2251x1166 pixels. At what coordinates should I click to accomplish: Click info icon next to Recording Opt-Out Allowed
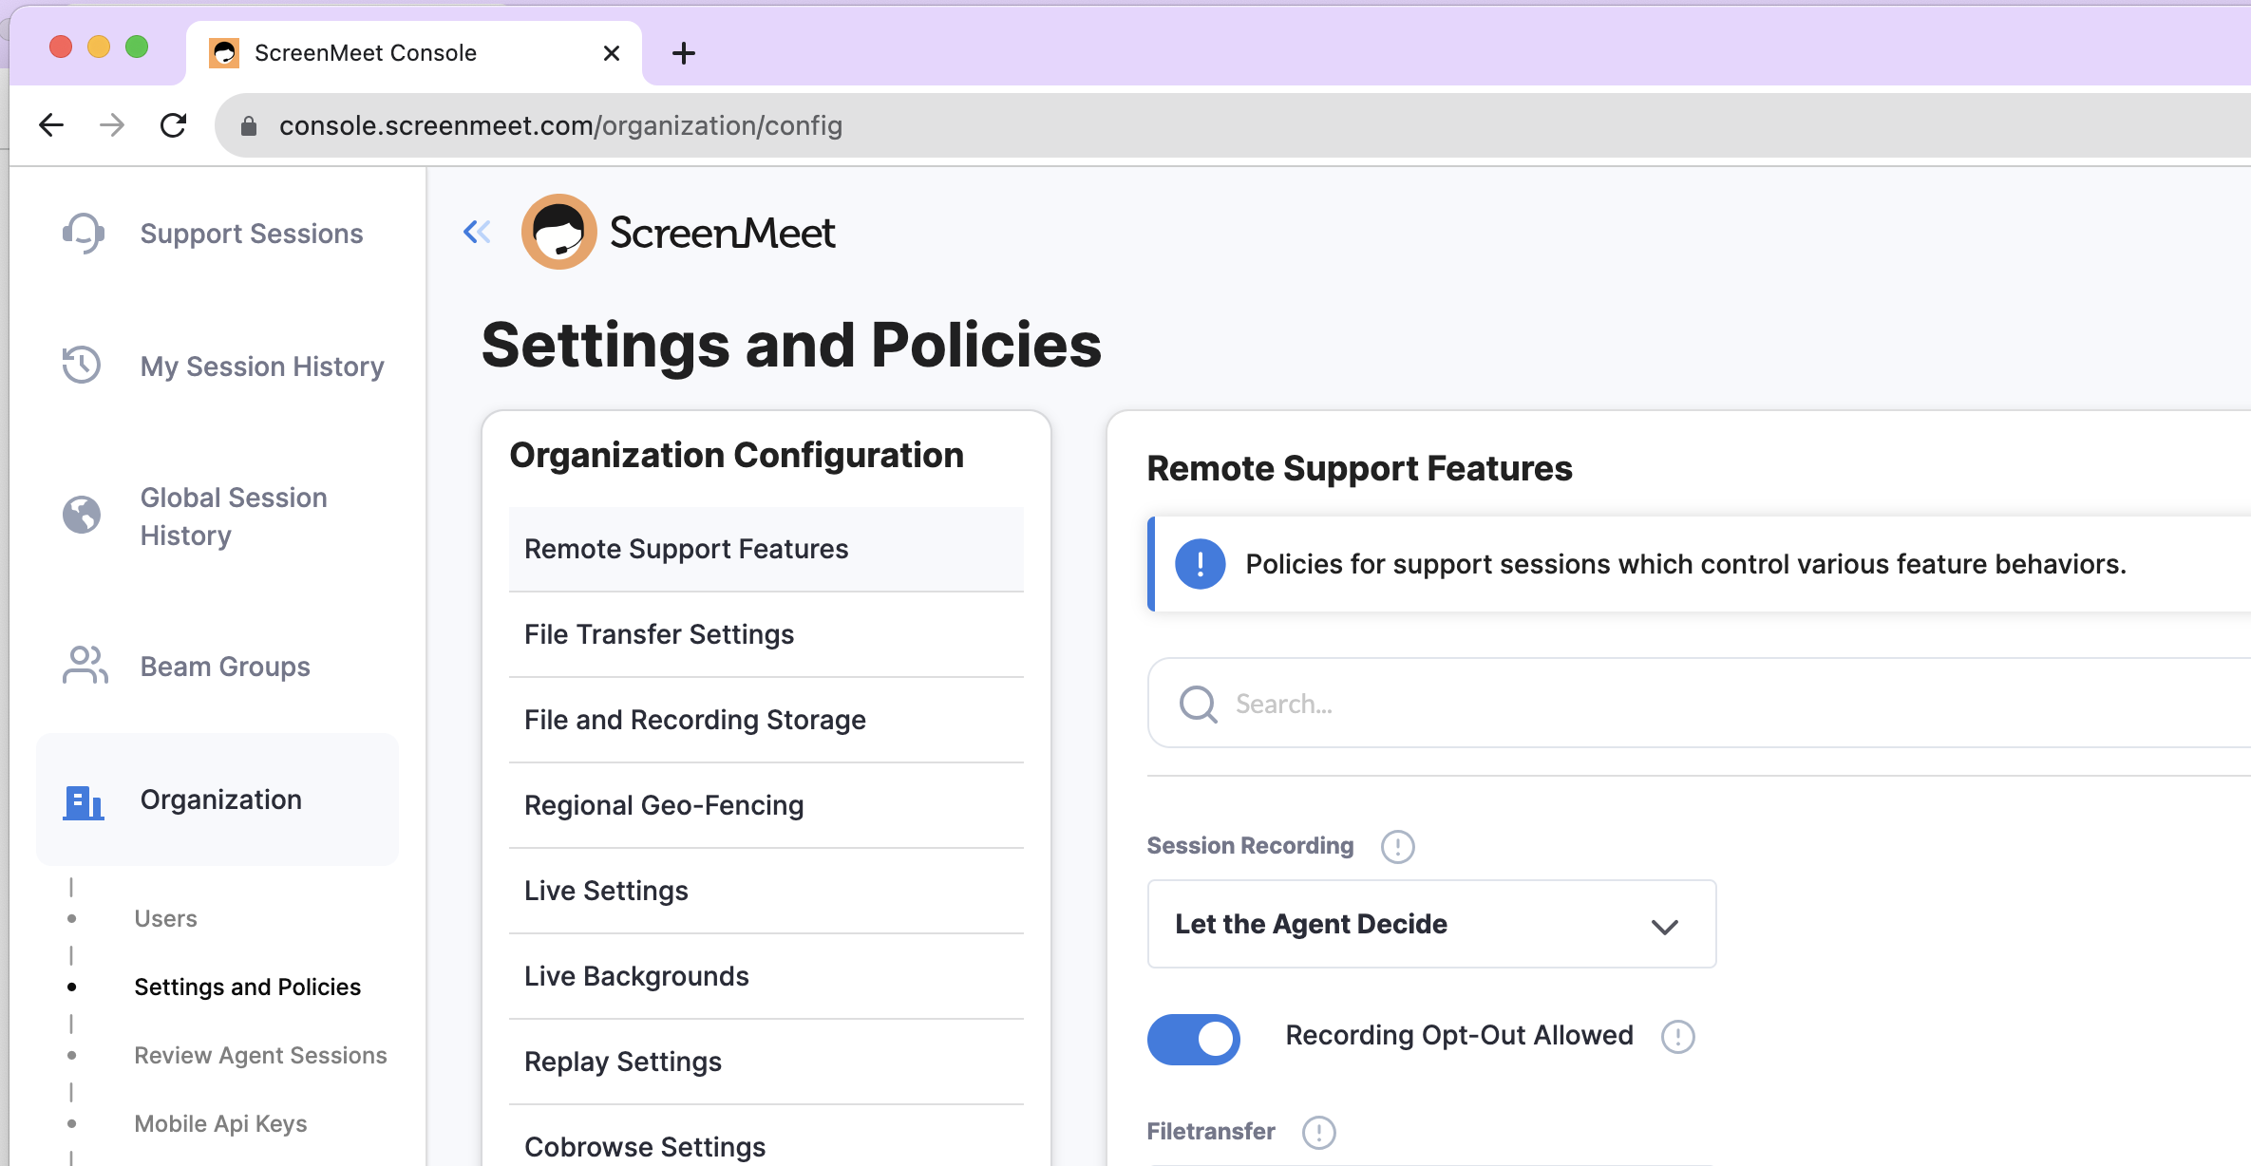(x=1677, y=1036)
